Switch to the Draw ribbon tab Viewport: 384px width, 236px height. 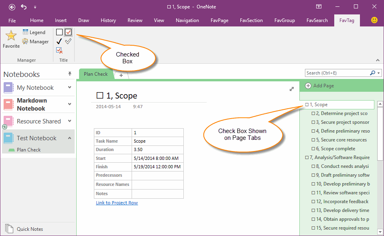coord(83,20)
